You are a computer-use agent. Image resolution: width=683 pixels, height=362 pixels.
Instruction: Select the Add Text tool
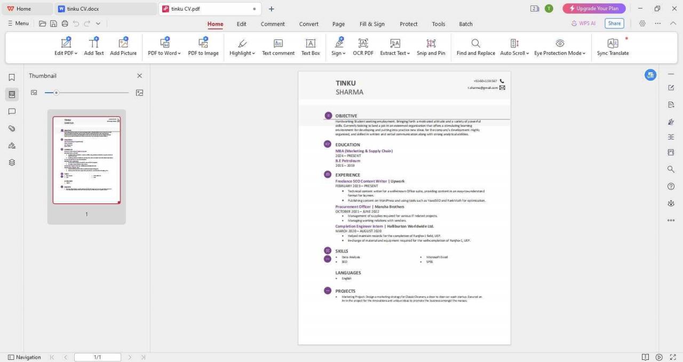pyautogui.click(x=94, y=47)
